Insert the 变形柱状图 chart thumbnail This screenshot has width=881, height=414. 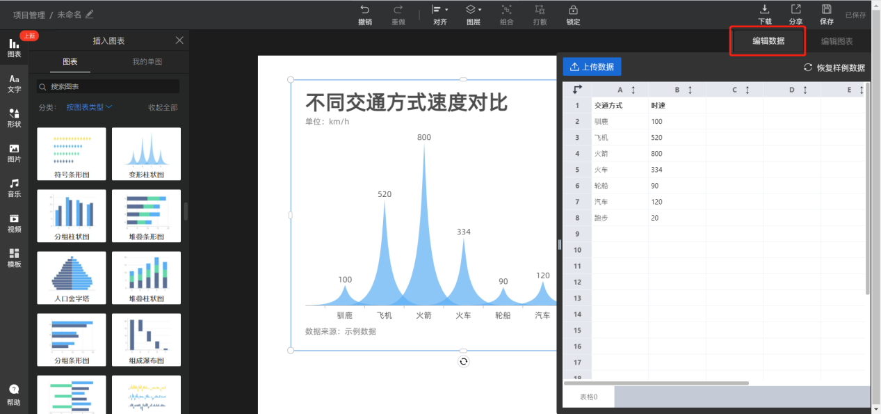(x=146, y=154)
